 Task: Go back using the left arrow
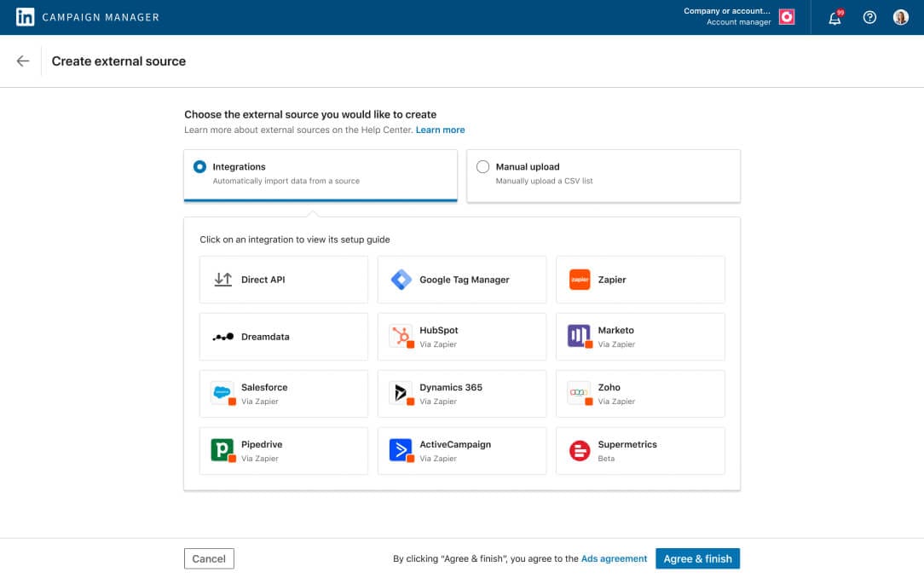click(23, 61)
